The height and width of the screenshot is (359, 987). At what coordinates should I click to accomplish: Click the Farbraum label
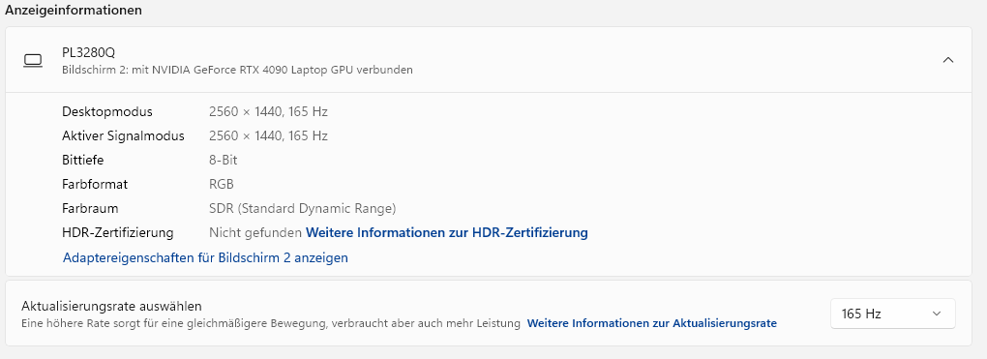[90, 208]
